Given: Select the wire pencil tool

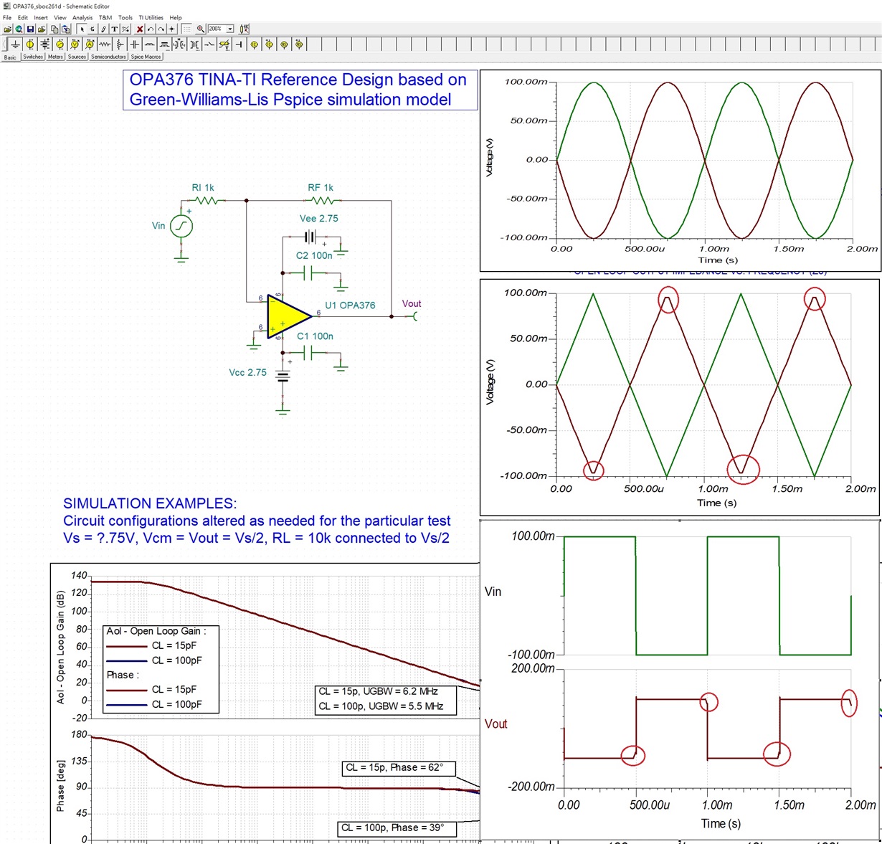Looking at the screenshot, I should tap(103, 29).
